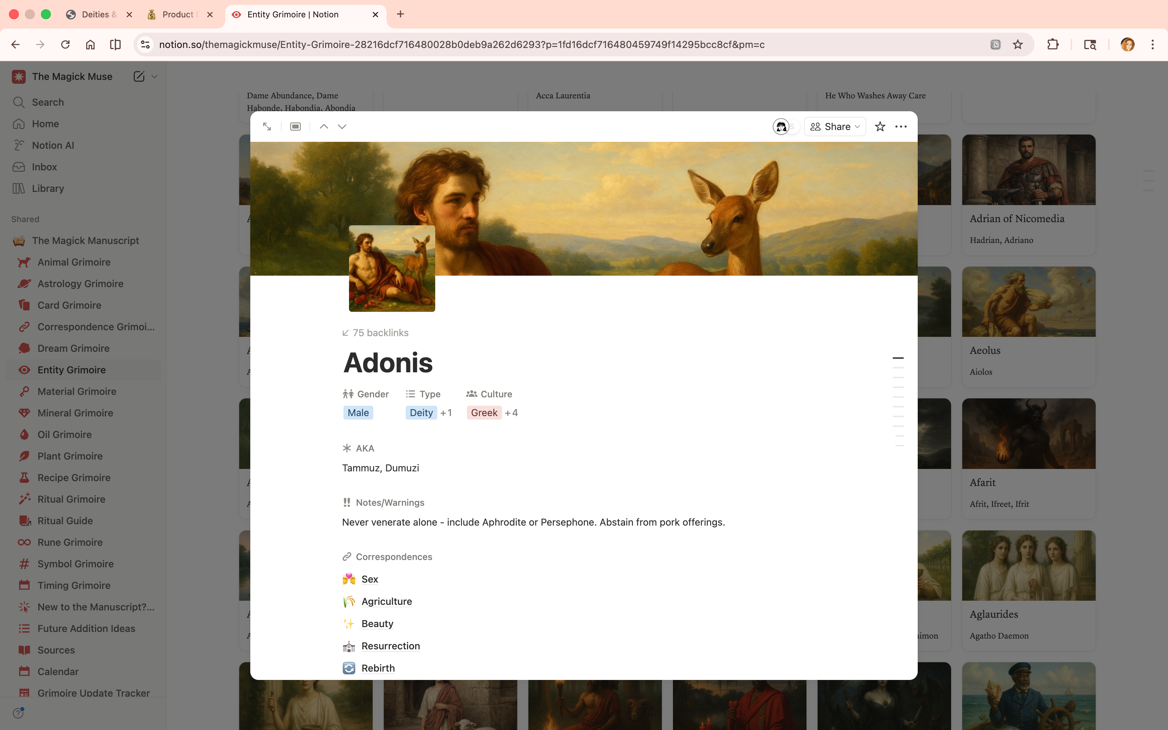Open the Share dropdown
Viewport: 1168px width, 730px height.
(x=835, y=127)
